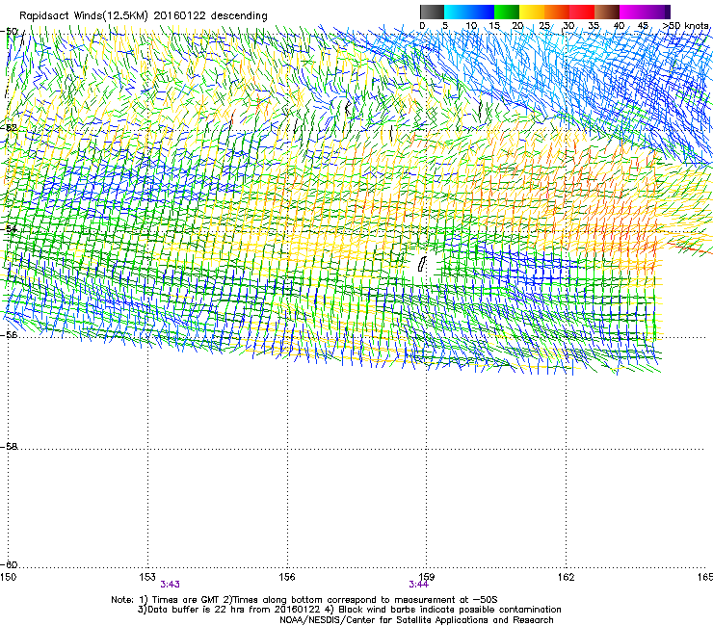Click the '>50 knots' legend label
This screenshot has height=626, width=713.
click(x=685, y=25)
